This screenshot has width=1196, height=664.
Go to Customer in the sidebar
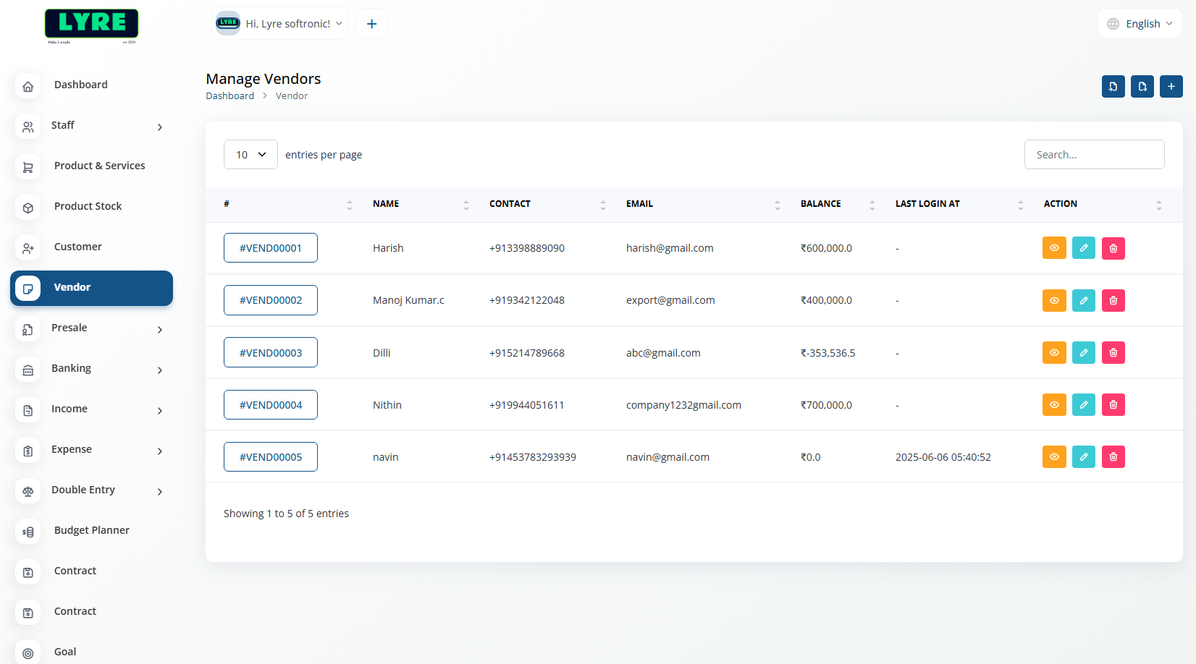(77, 247)
